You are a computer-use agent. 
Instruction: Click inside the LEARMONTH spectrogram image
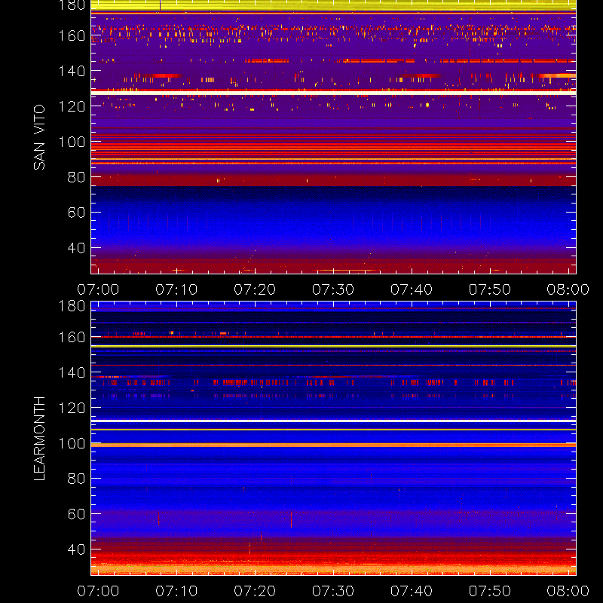coord(333,439)
